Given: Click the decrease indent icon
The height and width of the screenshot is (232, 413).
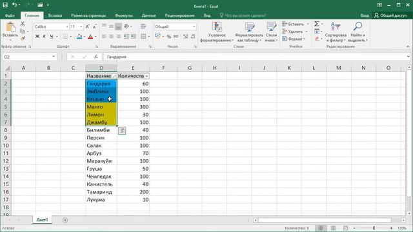Looking at the screenshot, I should [x=126, y=36].
